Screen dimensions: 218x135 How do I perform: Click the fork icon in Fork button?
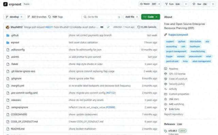pyautogui.click(x=167, y=4)
